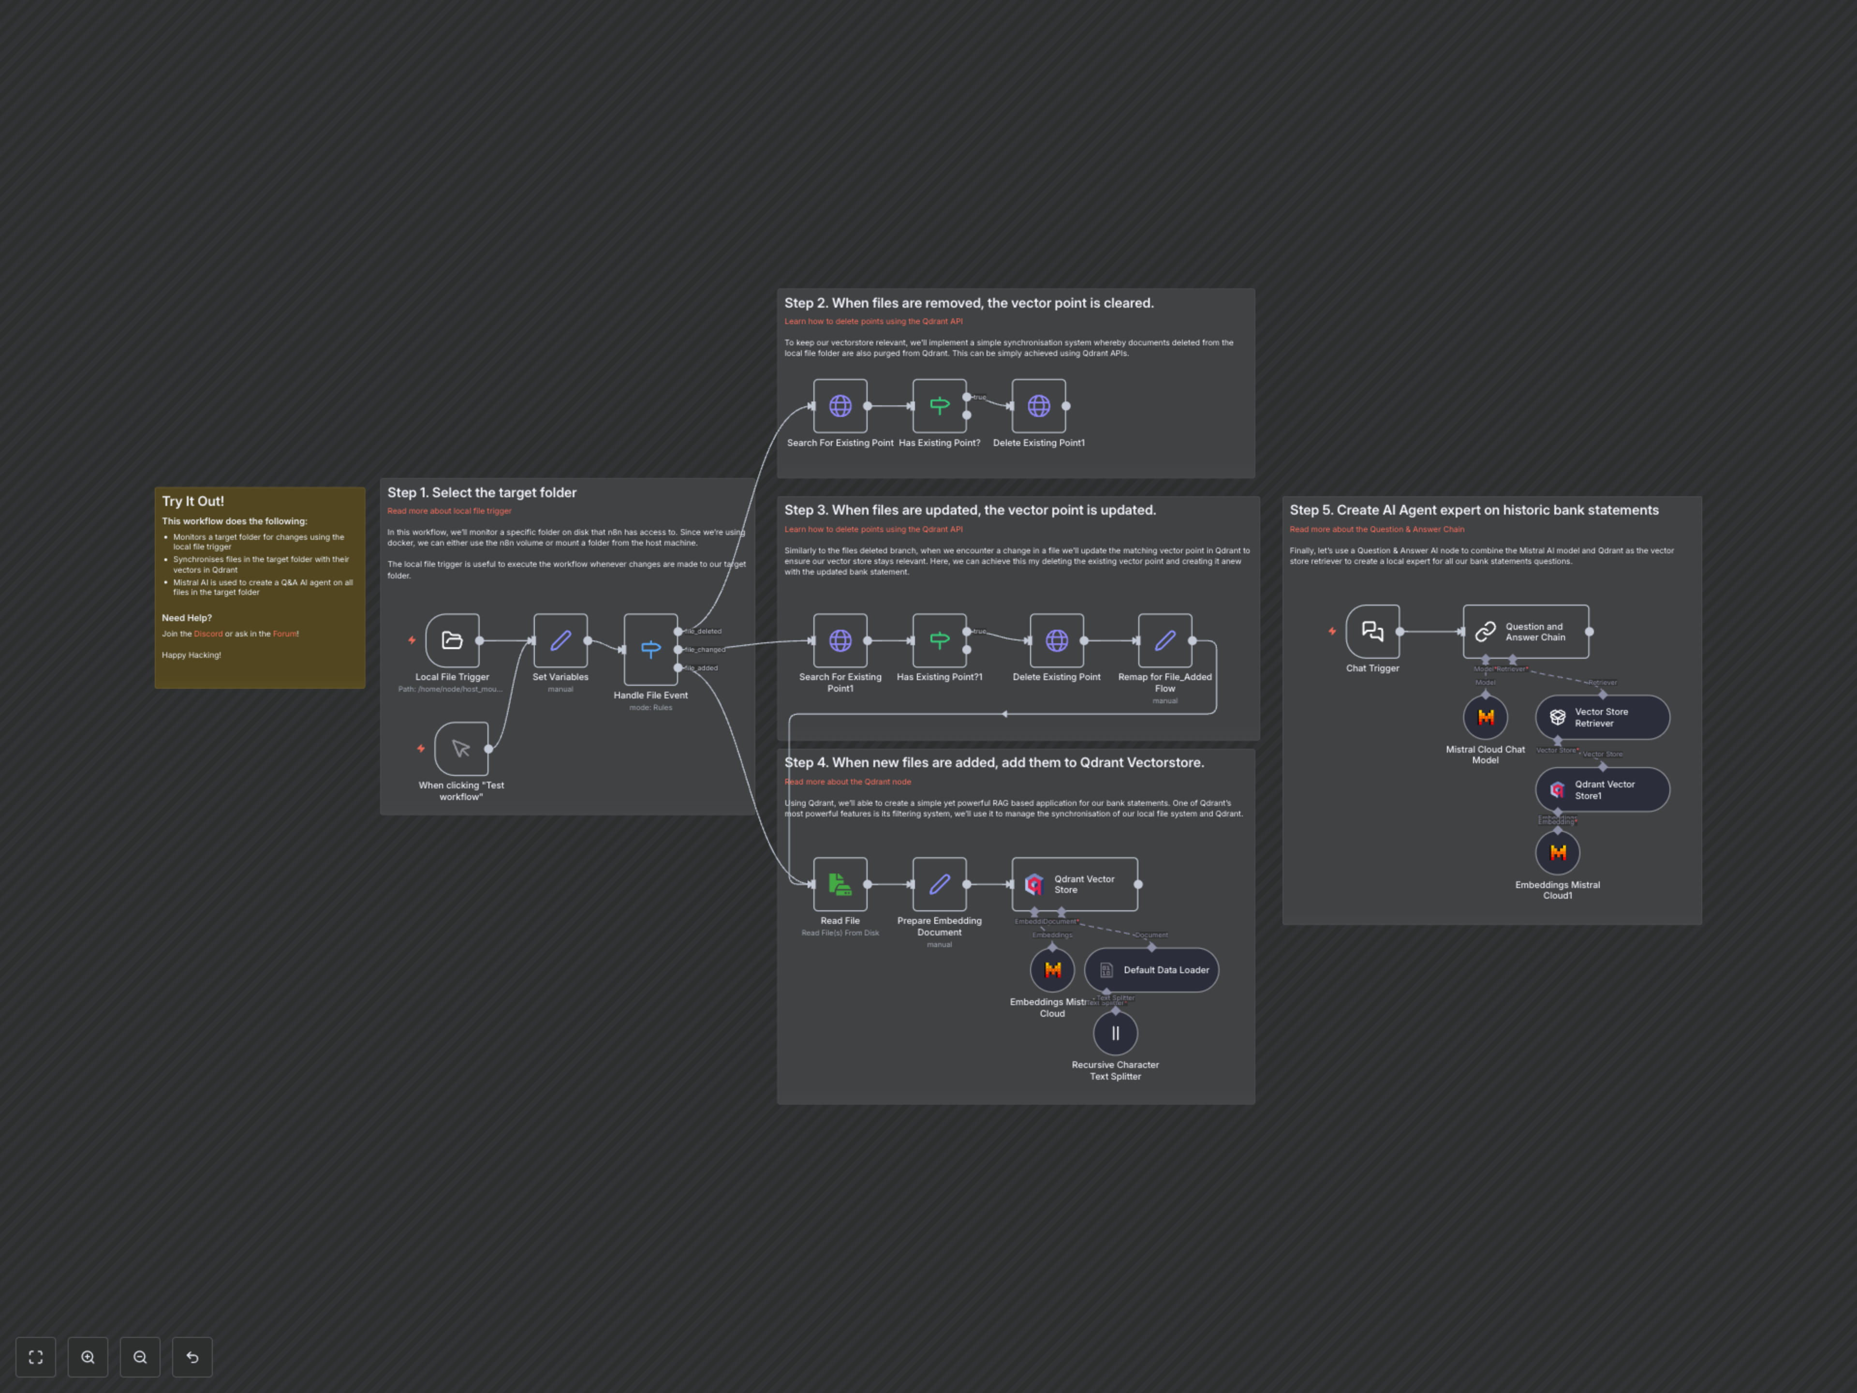Click the Local File Trigger node icon

coord(452,641)
